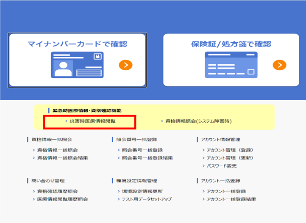Open 資格確認履歴照会

tap(57, 191)
